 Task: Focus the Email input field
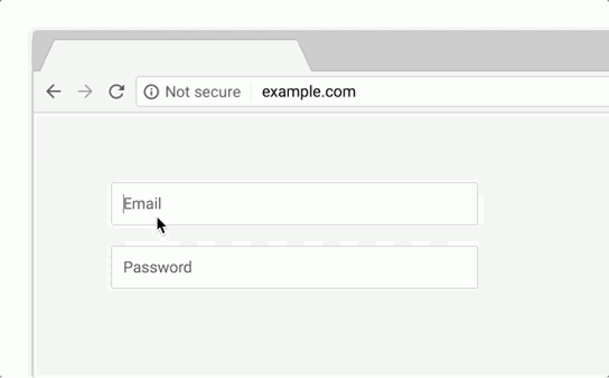294,204
